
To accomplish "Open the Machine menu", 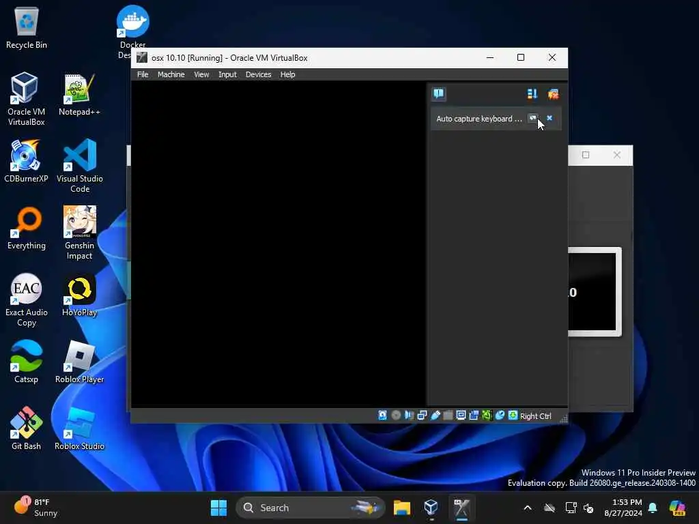I will click(171, 74).
